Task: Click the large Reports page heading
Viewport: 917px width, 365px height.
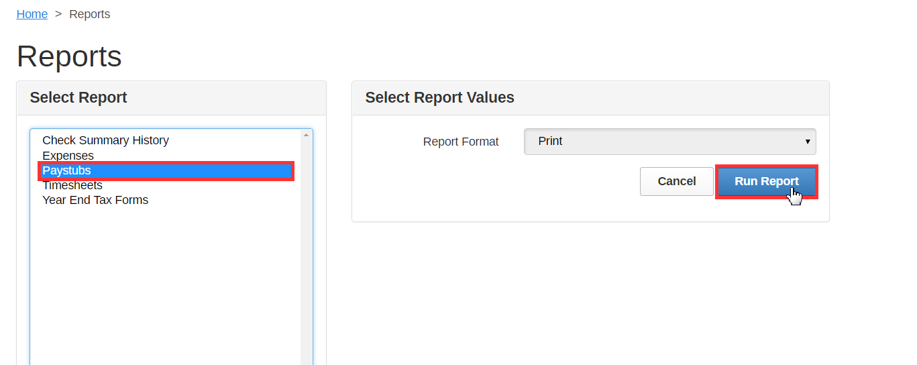Action: coord(69,56)
